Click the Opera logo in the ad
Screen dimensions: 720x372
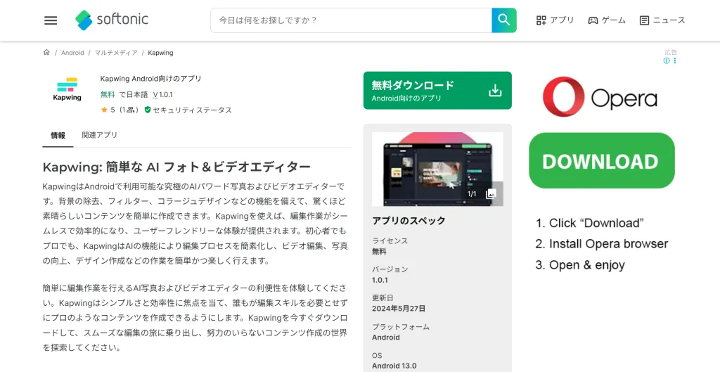[x=600, y=97]
